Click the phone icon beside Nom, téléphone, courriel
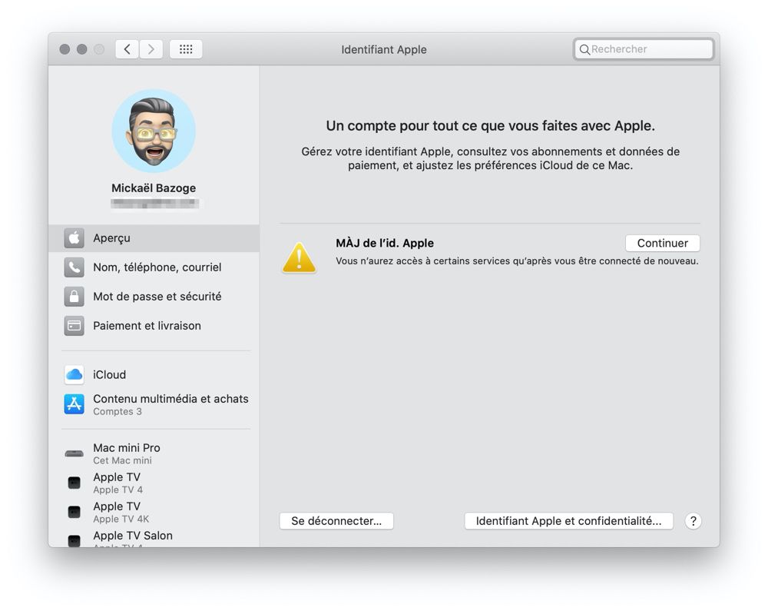This screenshot has height=611, width=768. click(x=74, y=267)
